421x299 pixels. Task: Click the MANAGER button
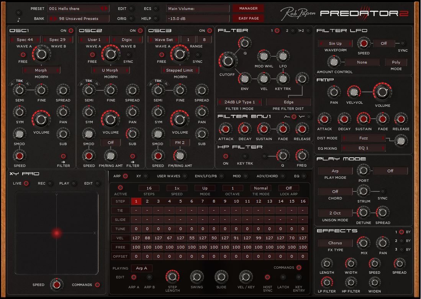[248, 8]
